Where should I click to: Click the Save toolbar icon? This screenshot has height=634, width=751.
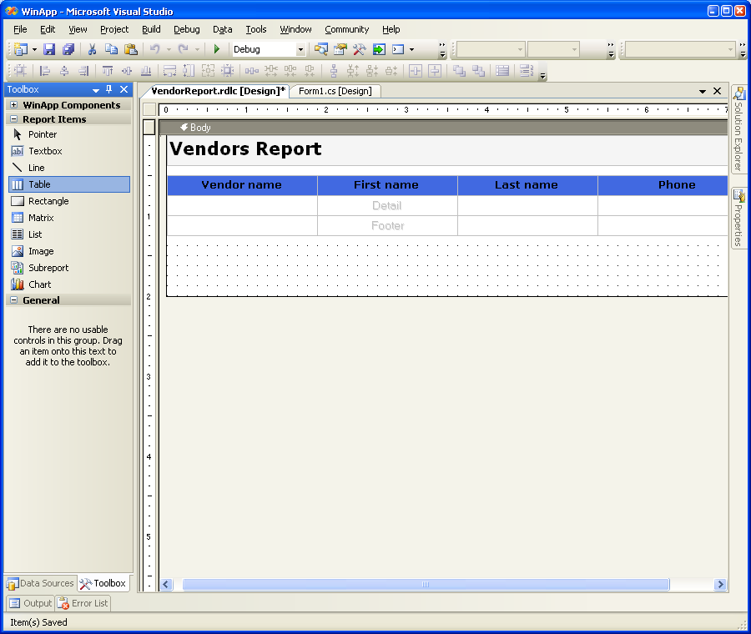pos(49,50)
